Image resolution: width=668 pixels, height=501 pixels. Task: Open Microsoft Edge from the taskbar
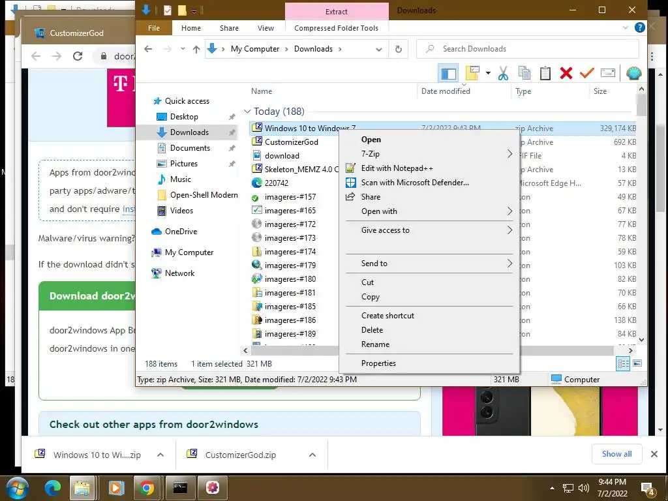coord(53,488)
